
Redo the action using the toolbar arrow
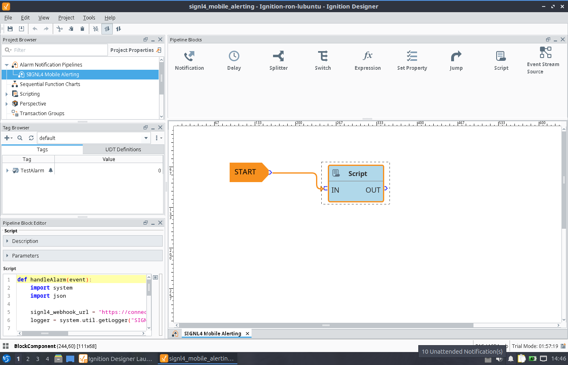(46, 29)
